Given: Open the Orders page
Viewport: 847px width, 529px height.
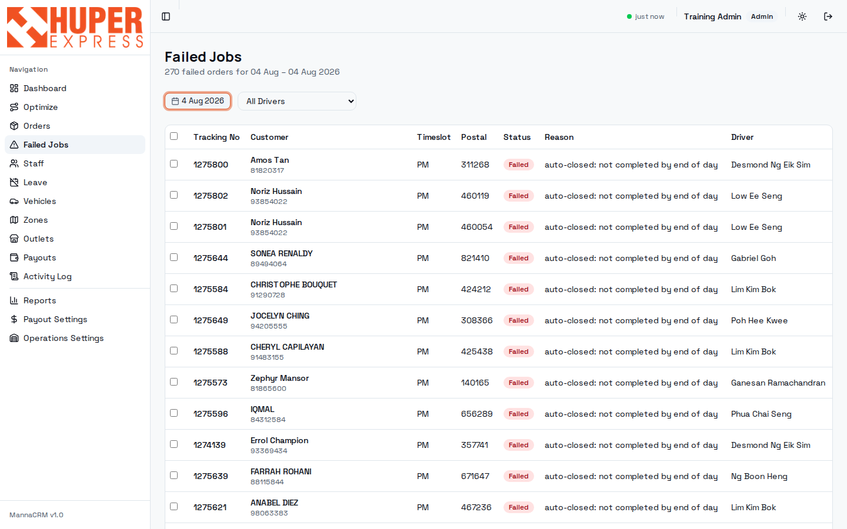Looking at the screenshot, I should (x=75, y=126).
